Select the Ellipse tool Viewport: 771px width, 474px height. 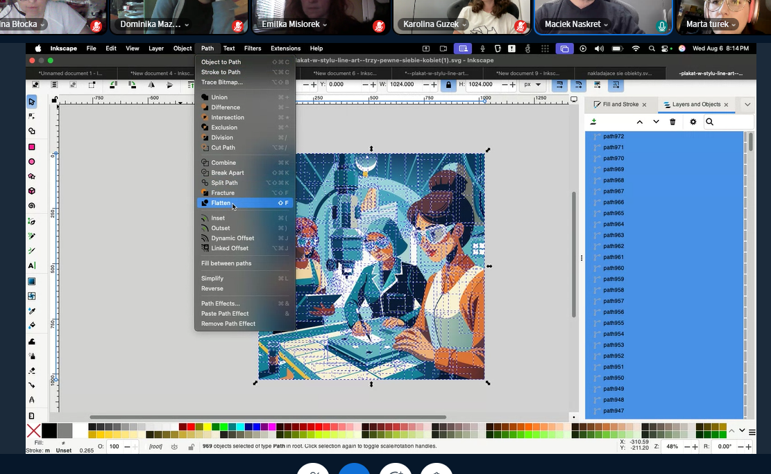[32, 161]
